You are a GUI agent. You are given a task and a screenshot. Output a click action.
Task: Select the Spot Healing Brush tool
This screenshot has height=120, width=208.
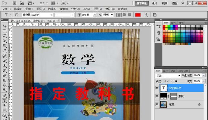pos(5,56)
